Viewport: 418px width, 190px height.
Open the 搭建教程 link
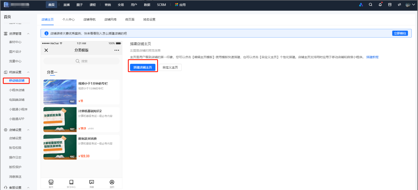tap(372, 57)
